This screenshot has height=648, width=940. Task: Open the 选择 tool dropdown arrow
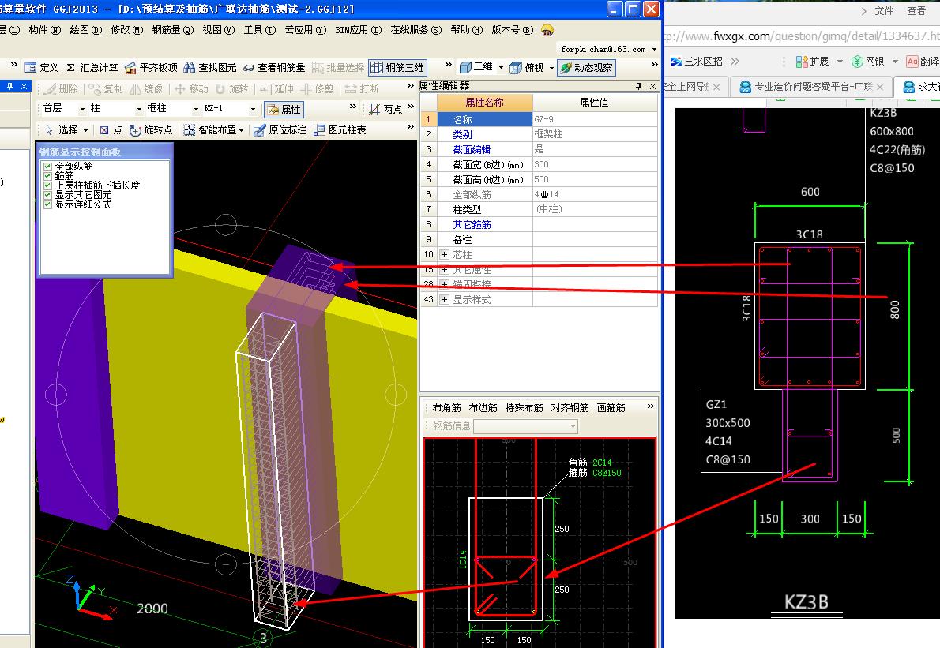click(x=86, y=130)
